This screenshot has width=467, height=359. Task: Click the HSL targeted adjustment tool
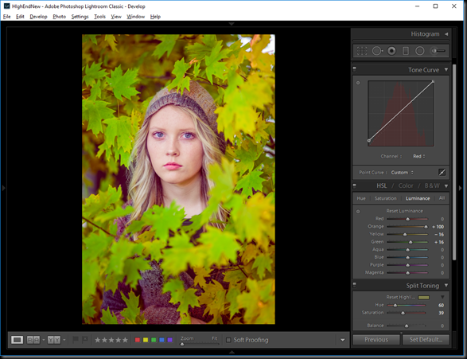pyautogui.click(x=358, y=211)
